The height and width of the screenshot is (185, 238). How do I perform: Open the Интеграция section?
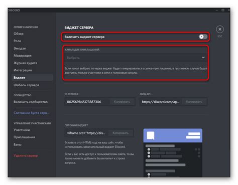coord(23,70)
